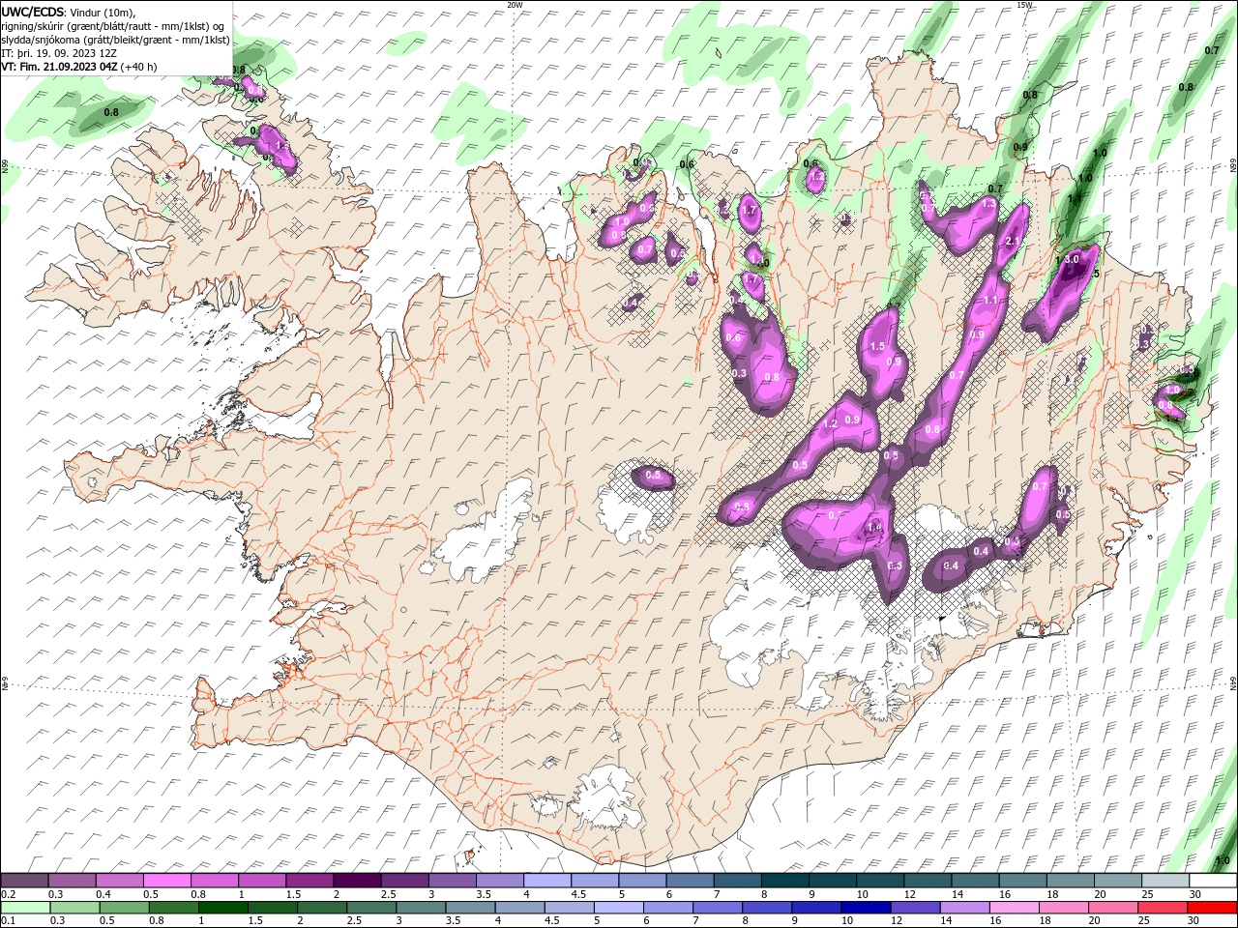1238x928 pixels.
Task: Pick the lower legend swatch between 1 and 1.5
Action: pyautogui.click(x=222, y=908)
